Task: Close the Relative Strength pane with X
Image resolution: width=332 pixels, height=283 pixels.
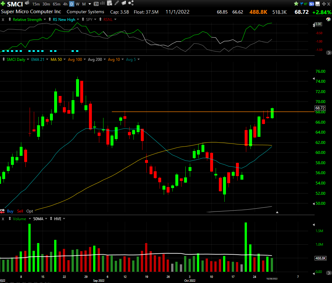Action: click(3, 19)
